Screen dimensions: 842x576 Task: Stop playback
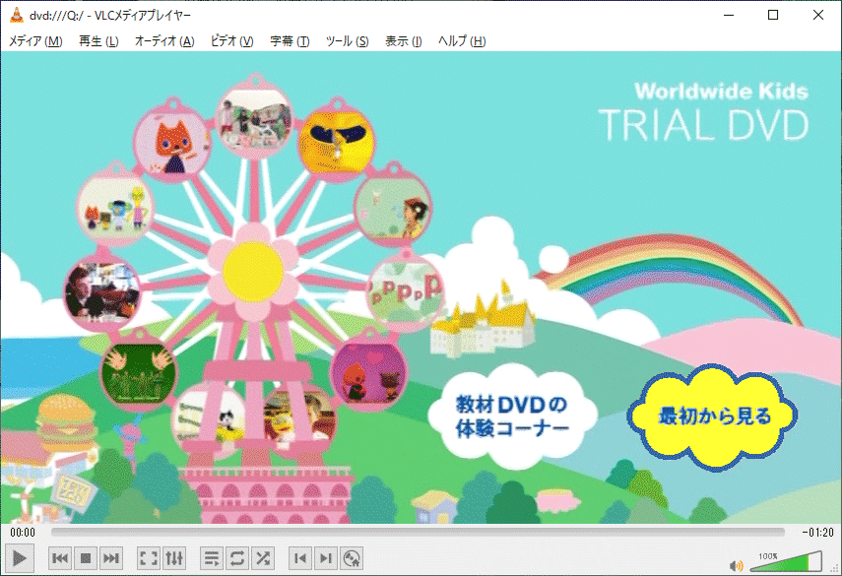86,558
